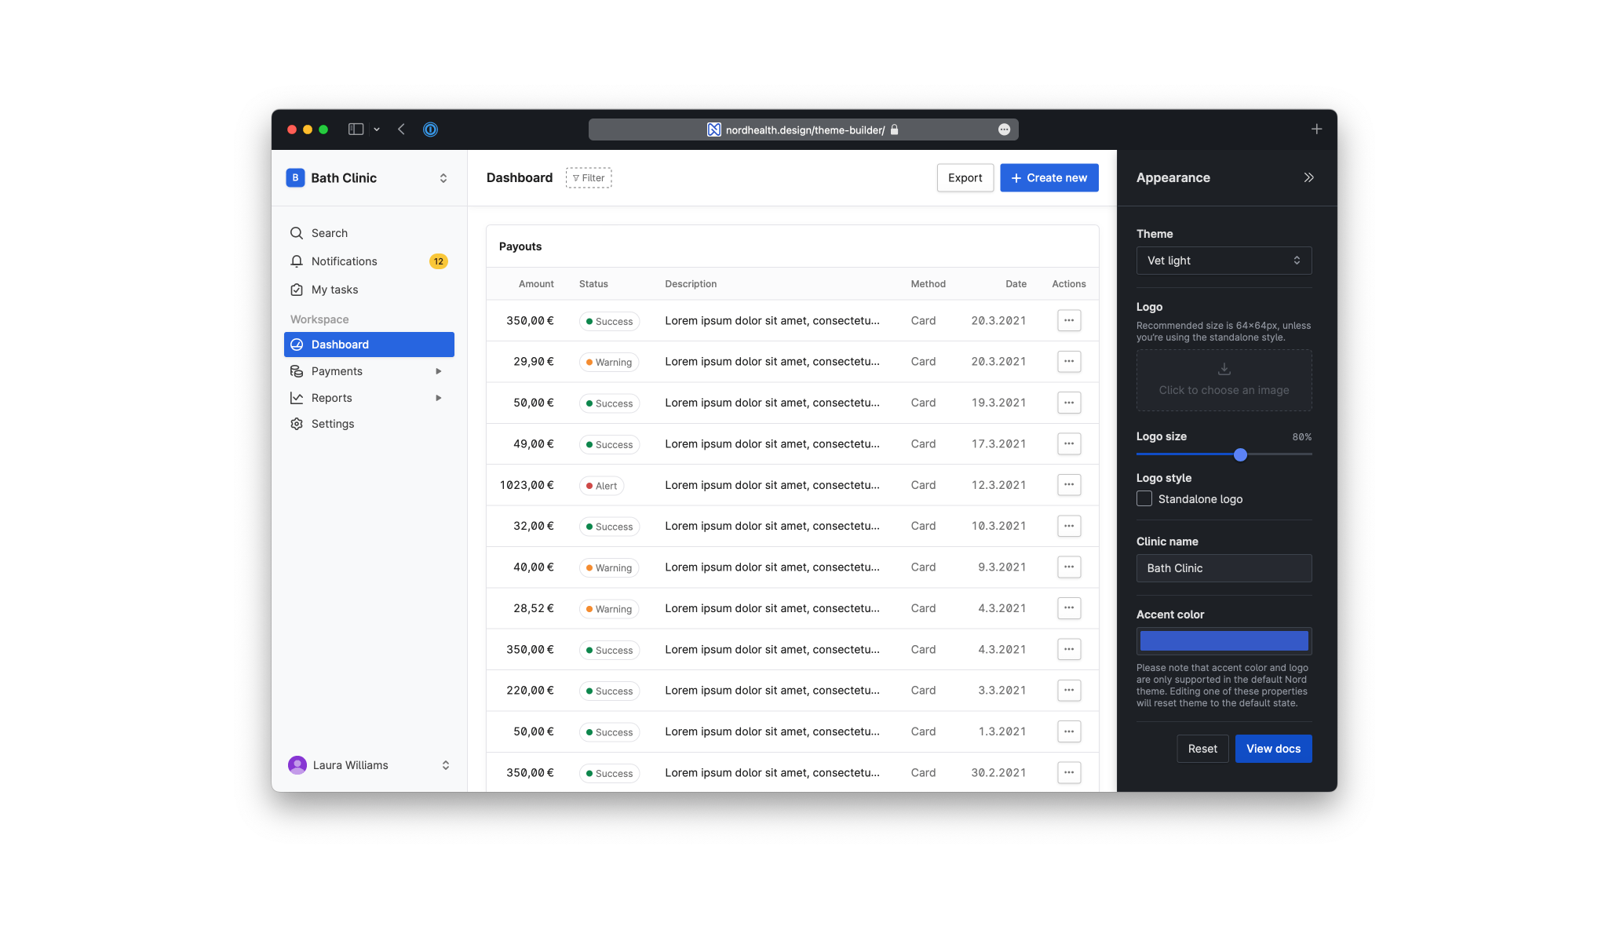
Task: Click the Create new button
Action: pos(1049,177)
